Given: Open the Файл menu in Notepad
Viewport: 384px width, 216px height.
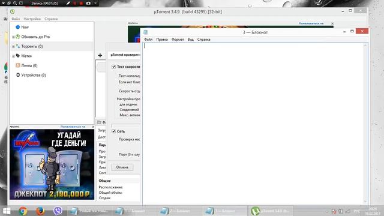Looking at the screenshot, I should coord(148,40).
